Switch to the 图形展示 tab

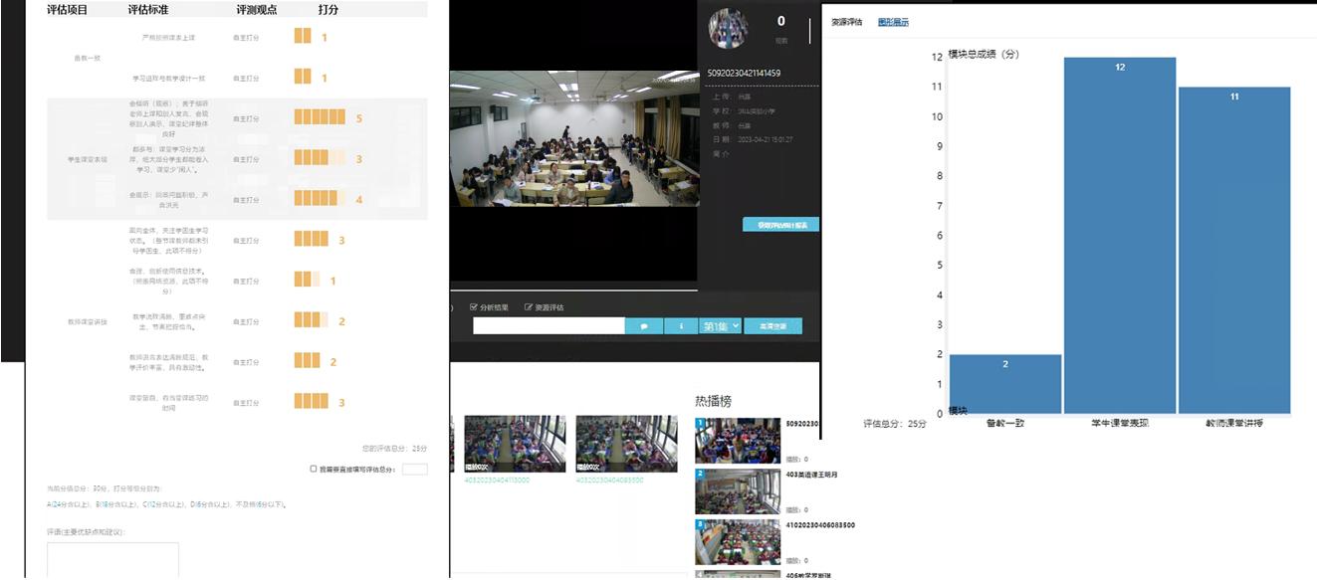pyautogui.click(x=892, y=22)
